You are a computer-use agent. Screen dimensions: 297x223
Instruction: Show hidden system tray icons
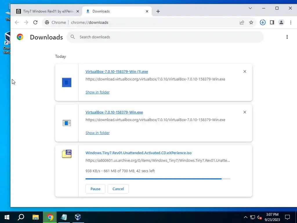pyautogui.click(x=245, y=217)
